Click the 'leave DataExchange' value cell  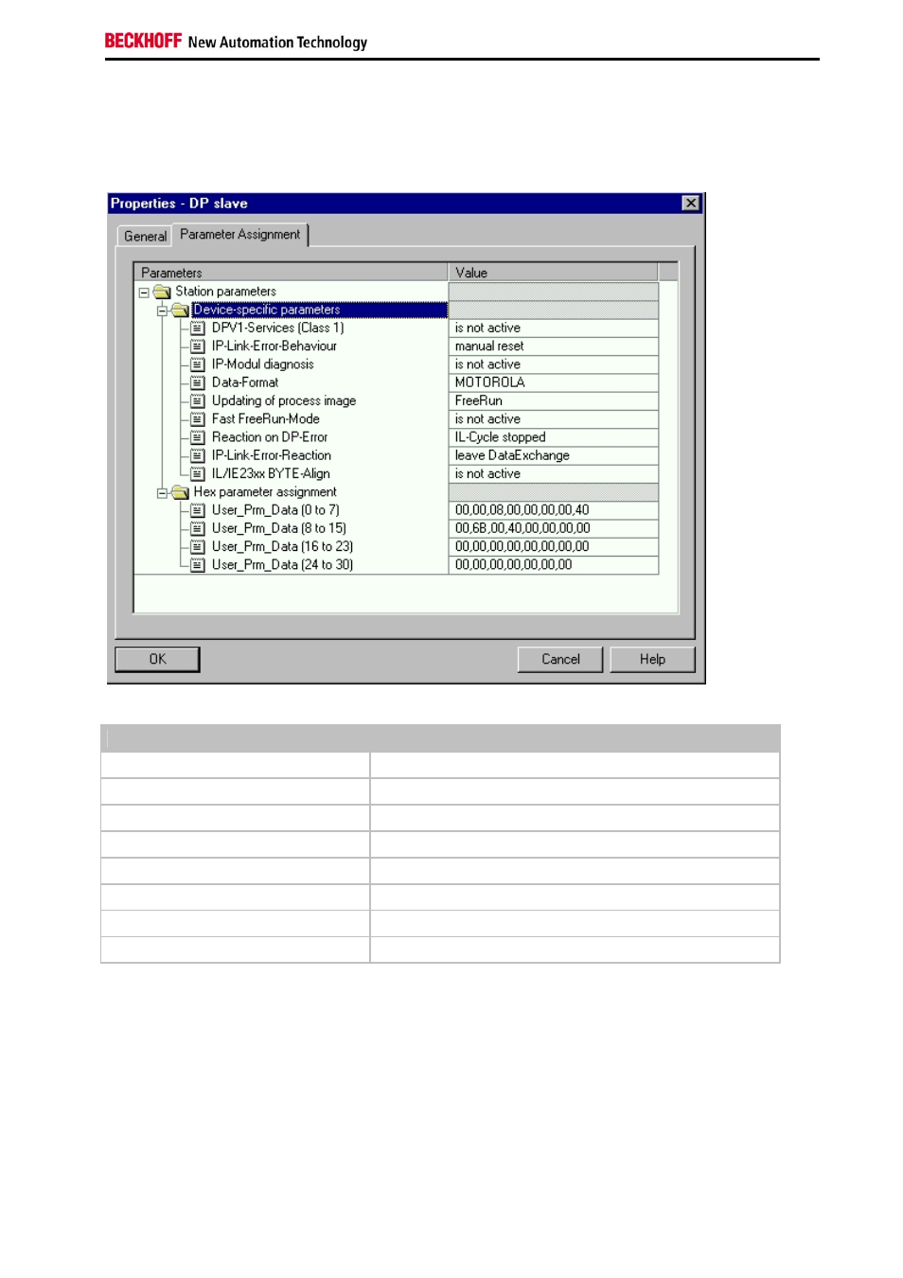tap(553, 455)
